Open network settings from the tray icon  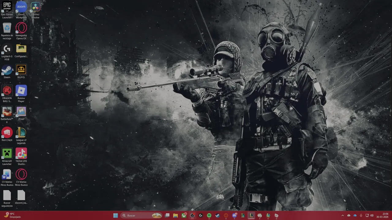pyautogui.click(x=367, y=215)
